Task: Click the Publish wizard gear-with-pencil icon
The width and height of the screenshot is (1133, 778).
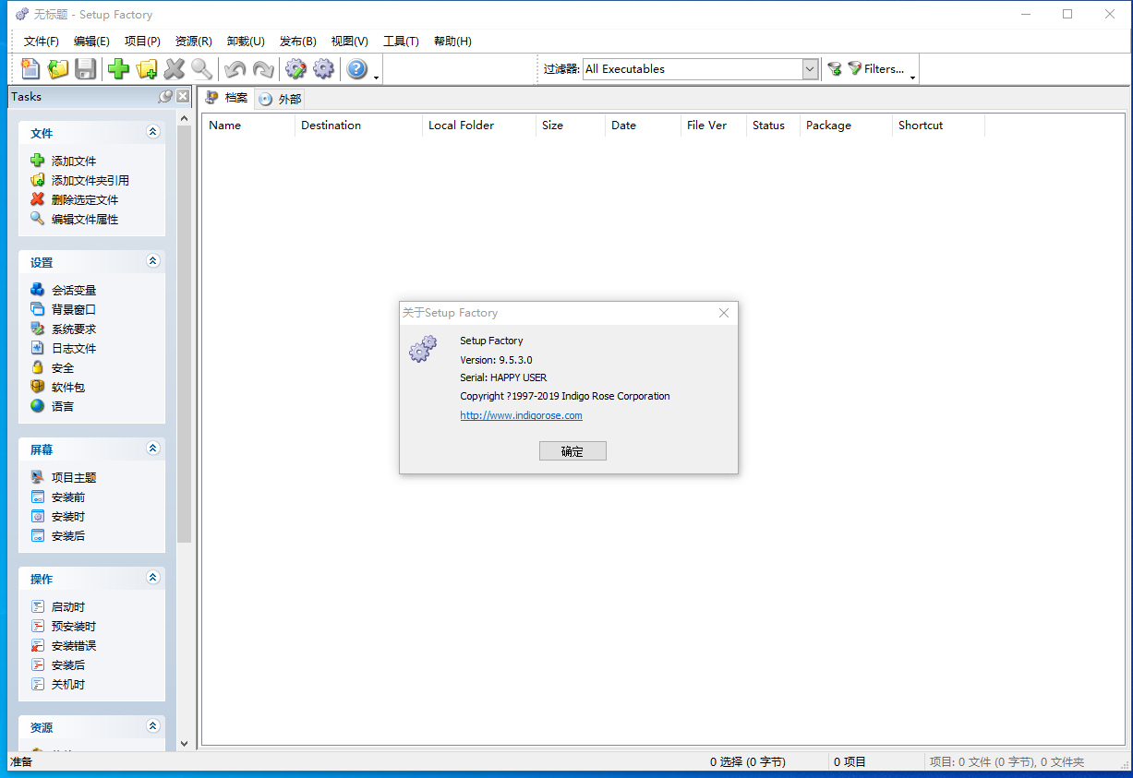Action: pyautogui.click(x=295, y=69)
